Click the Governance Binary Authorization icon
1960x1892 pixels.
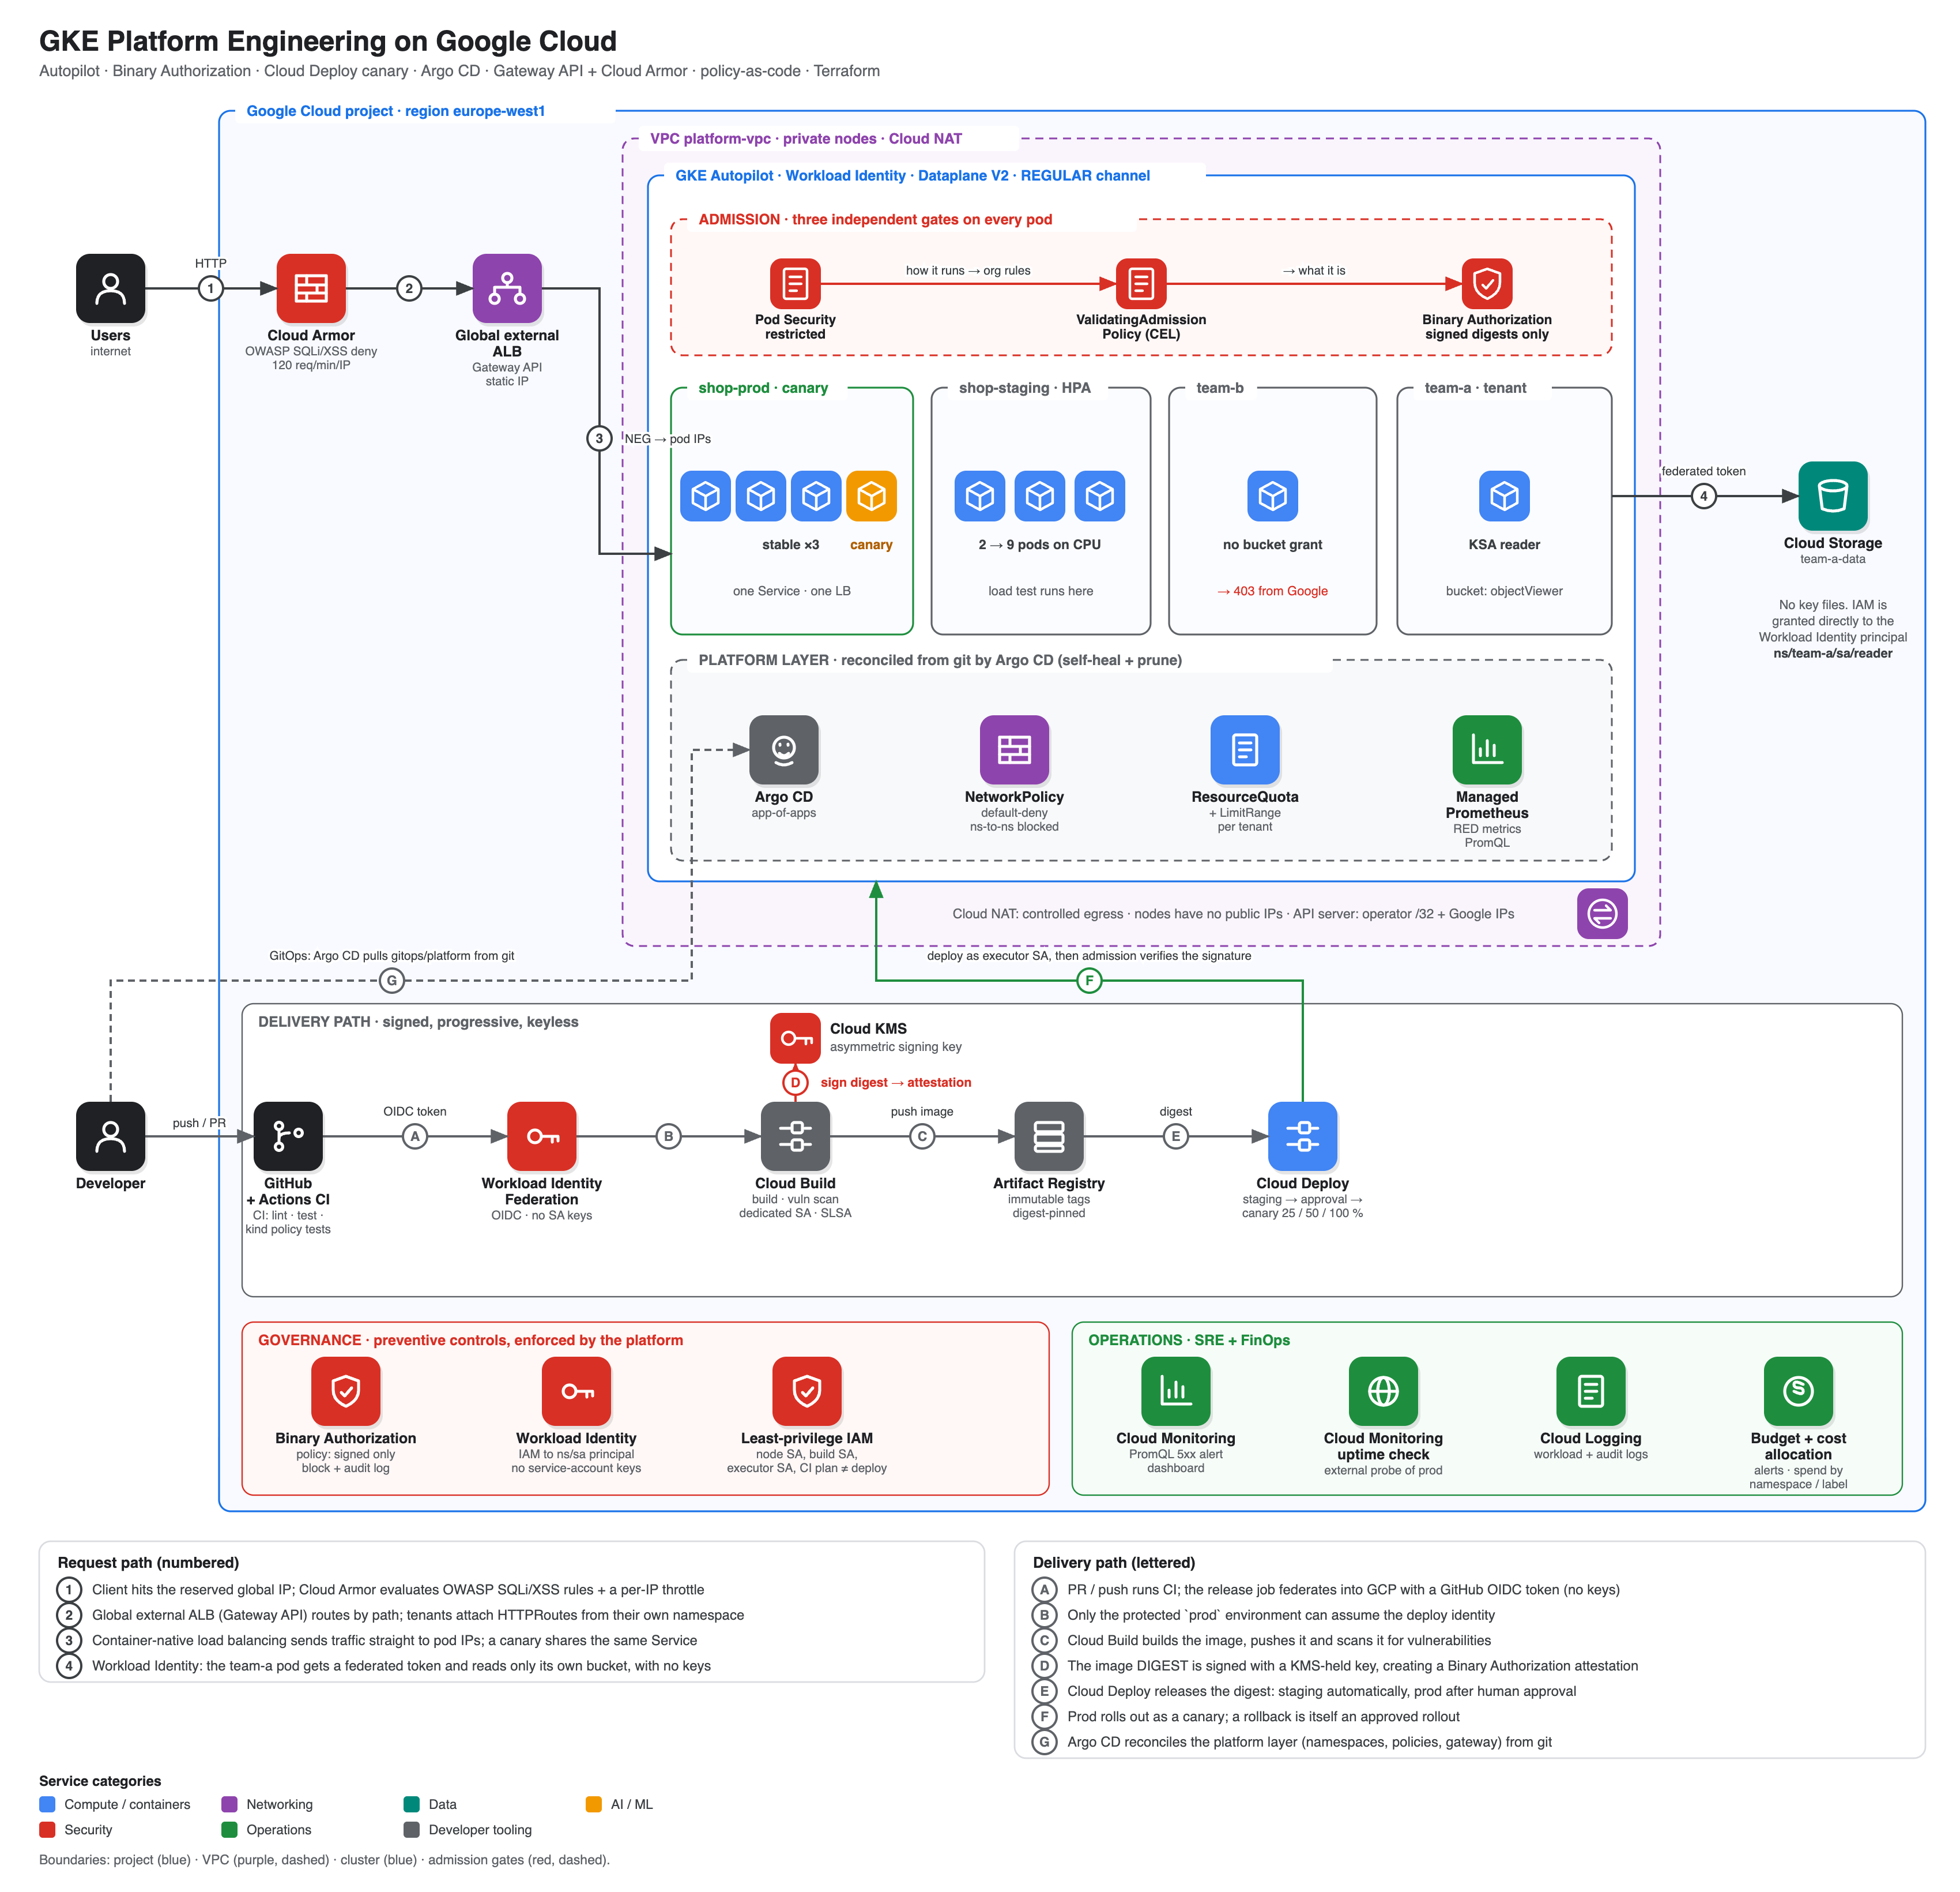coord(346,1391)
